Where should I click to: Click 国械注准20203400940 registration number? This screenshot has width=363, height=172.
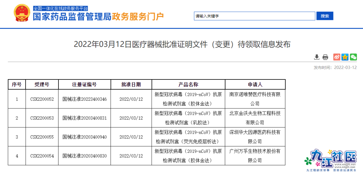(84, 137)
